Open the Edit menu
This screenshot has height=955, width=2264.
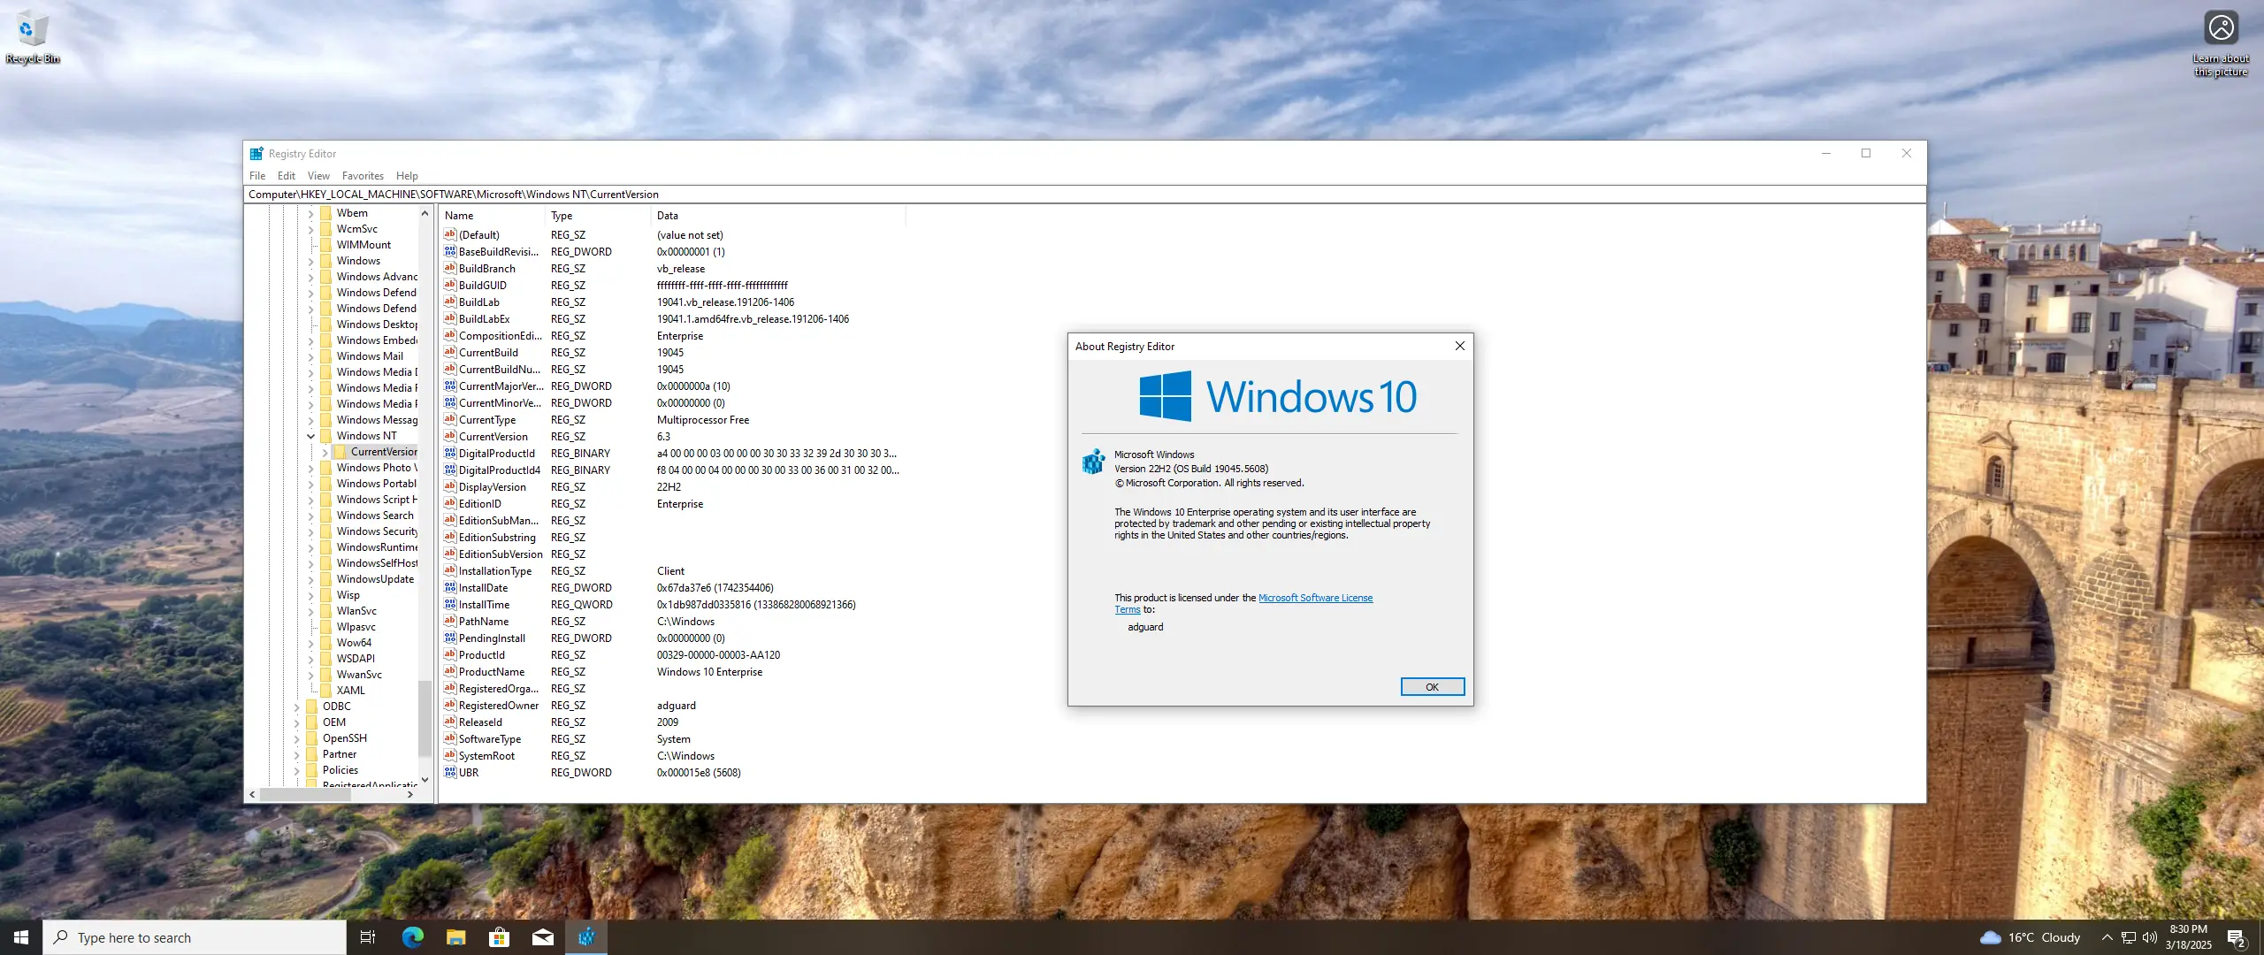[286, 176]
